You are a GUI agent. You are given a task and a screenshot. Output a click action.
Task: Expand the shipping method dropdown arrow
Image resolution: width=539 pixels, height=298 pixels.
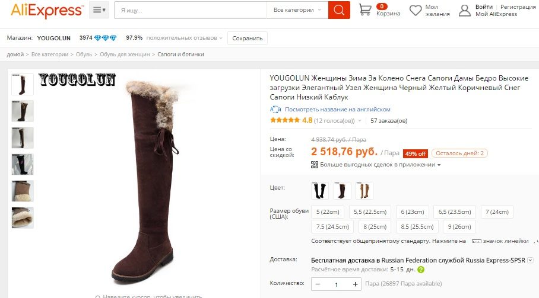pos(531,260)
